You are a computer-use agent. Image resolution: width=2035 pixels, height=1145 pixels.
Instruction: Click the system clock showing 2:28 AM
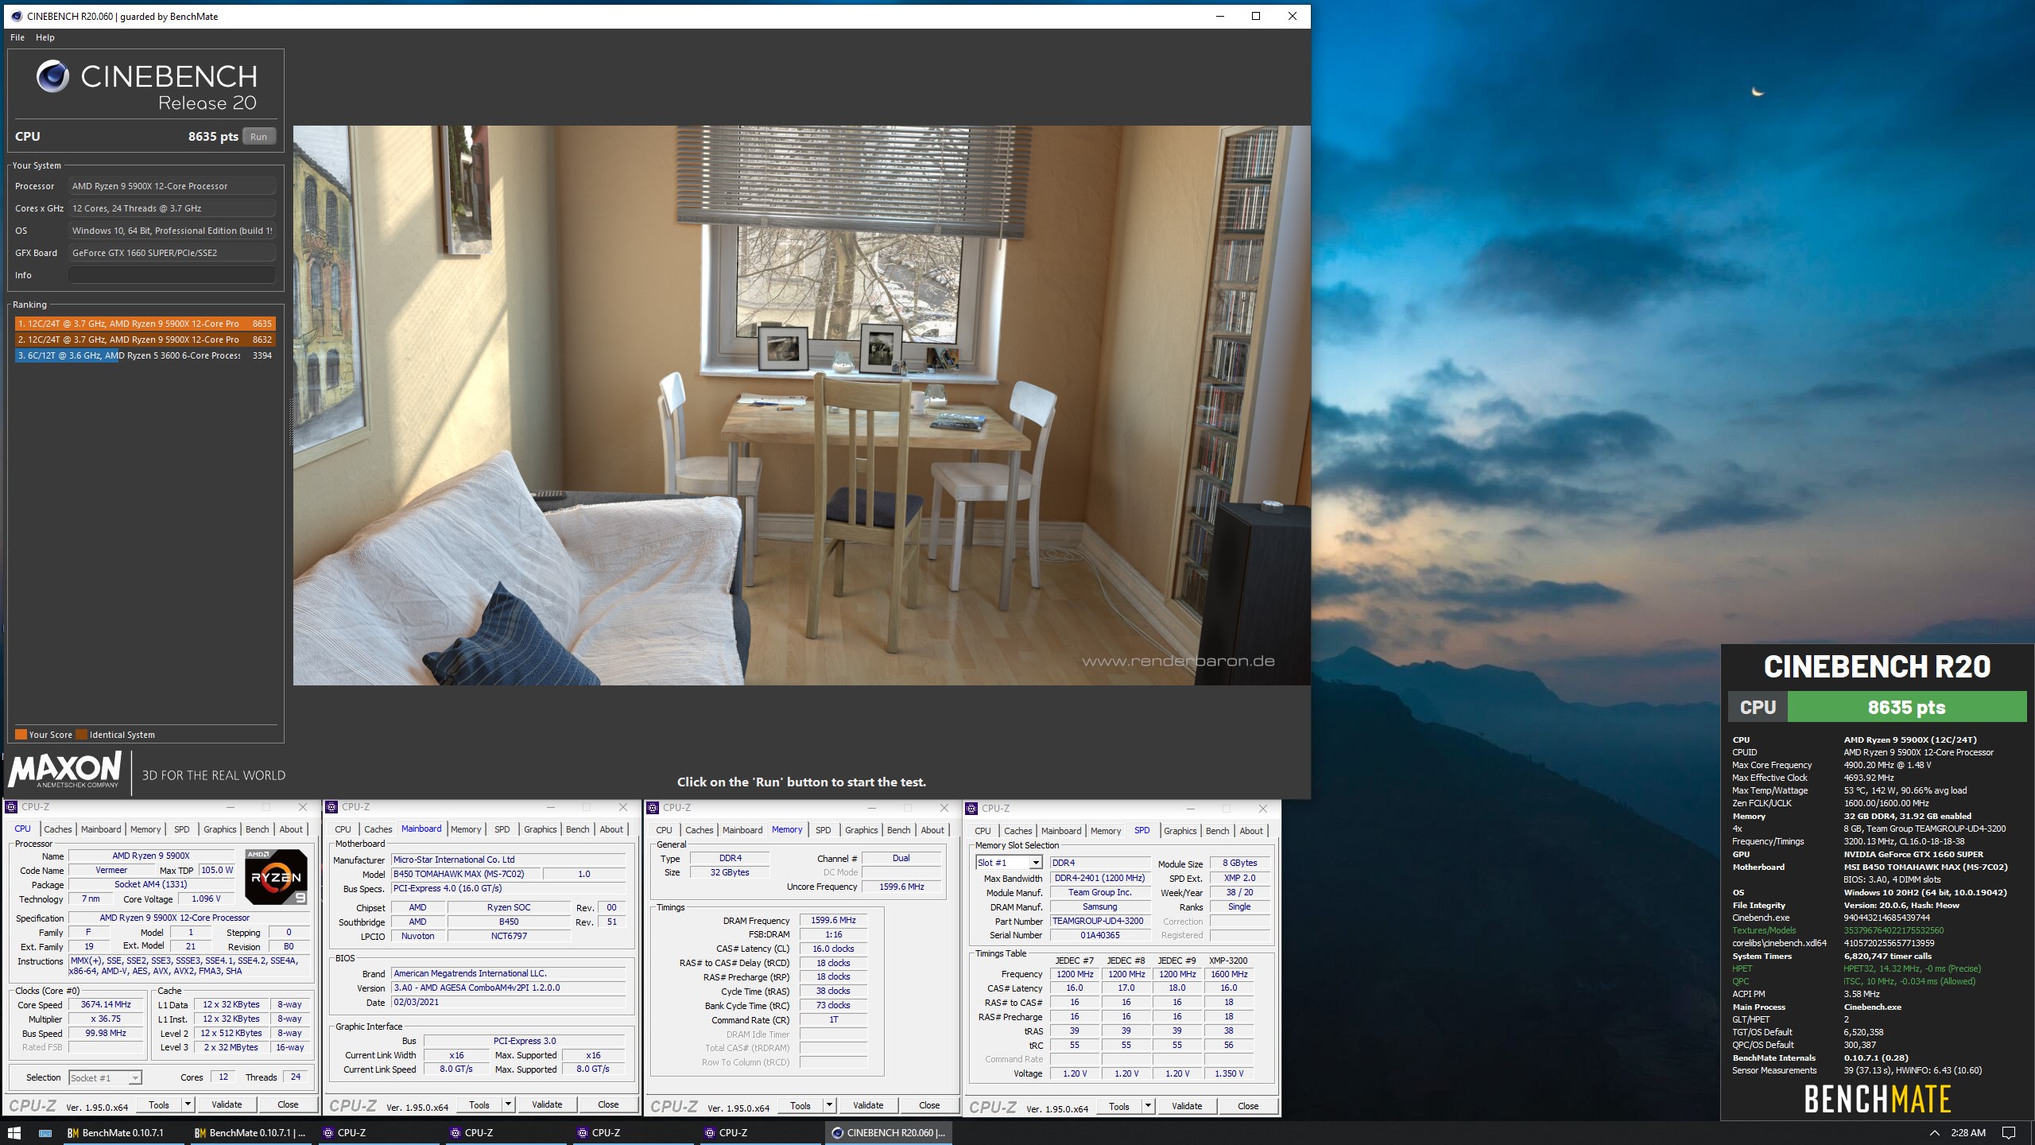(1968, 1133)
